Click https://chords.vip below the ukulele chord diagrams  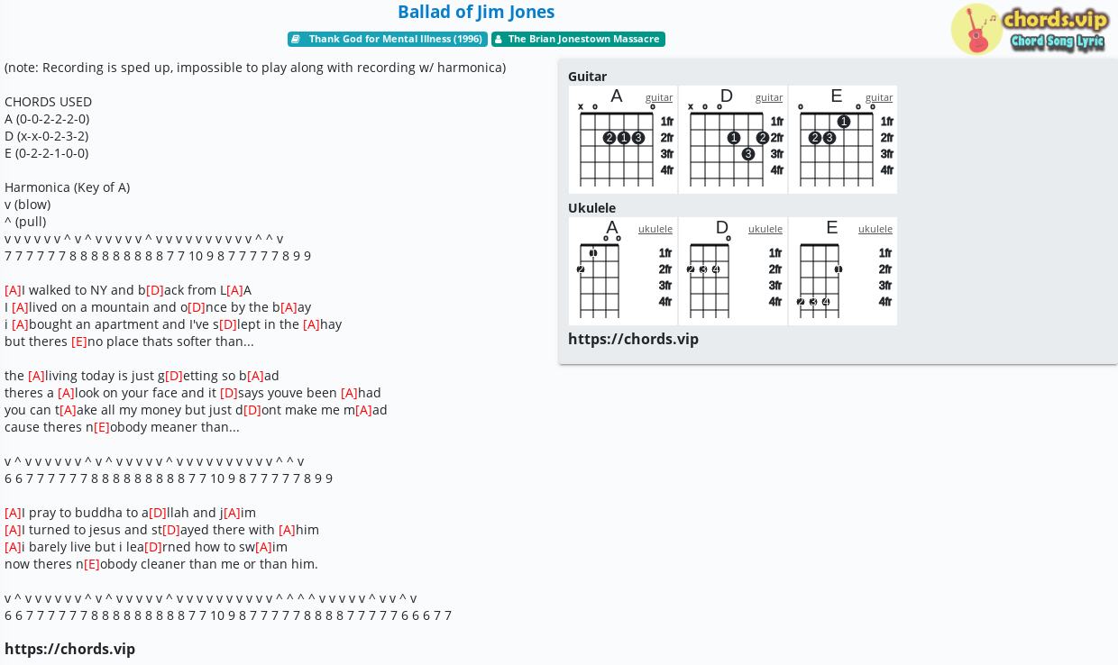click(633, 340)
